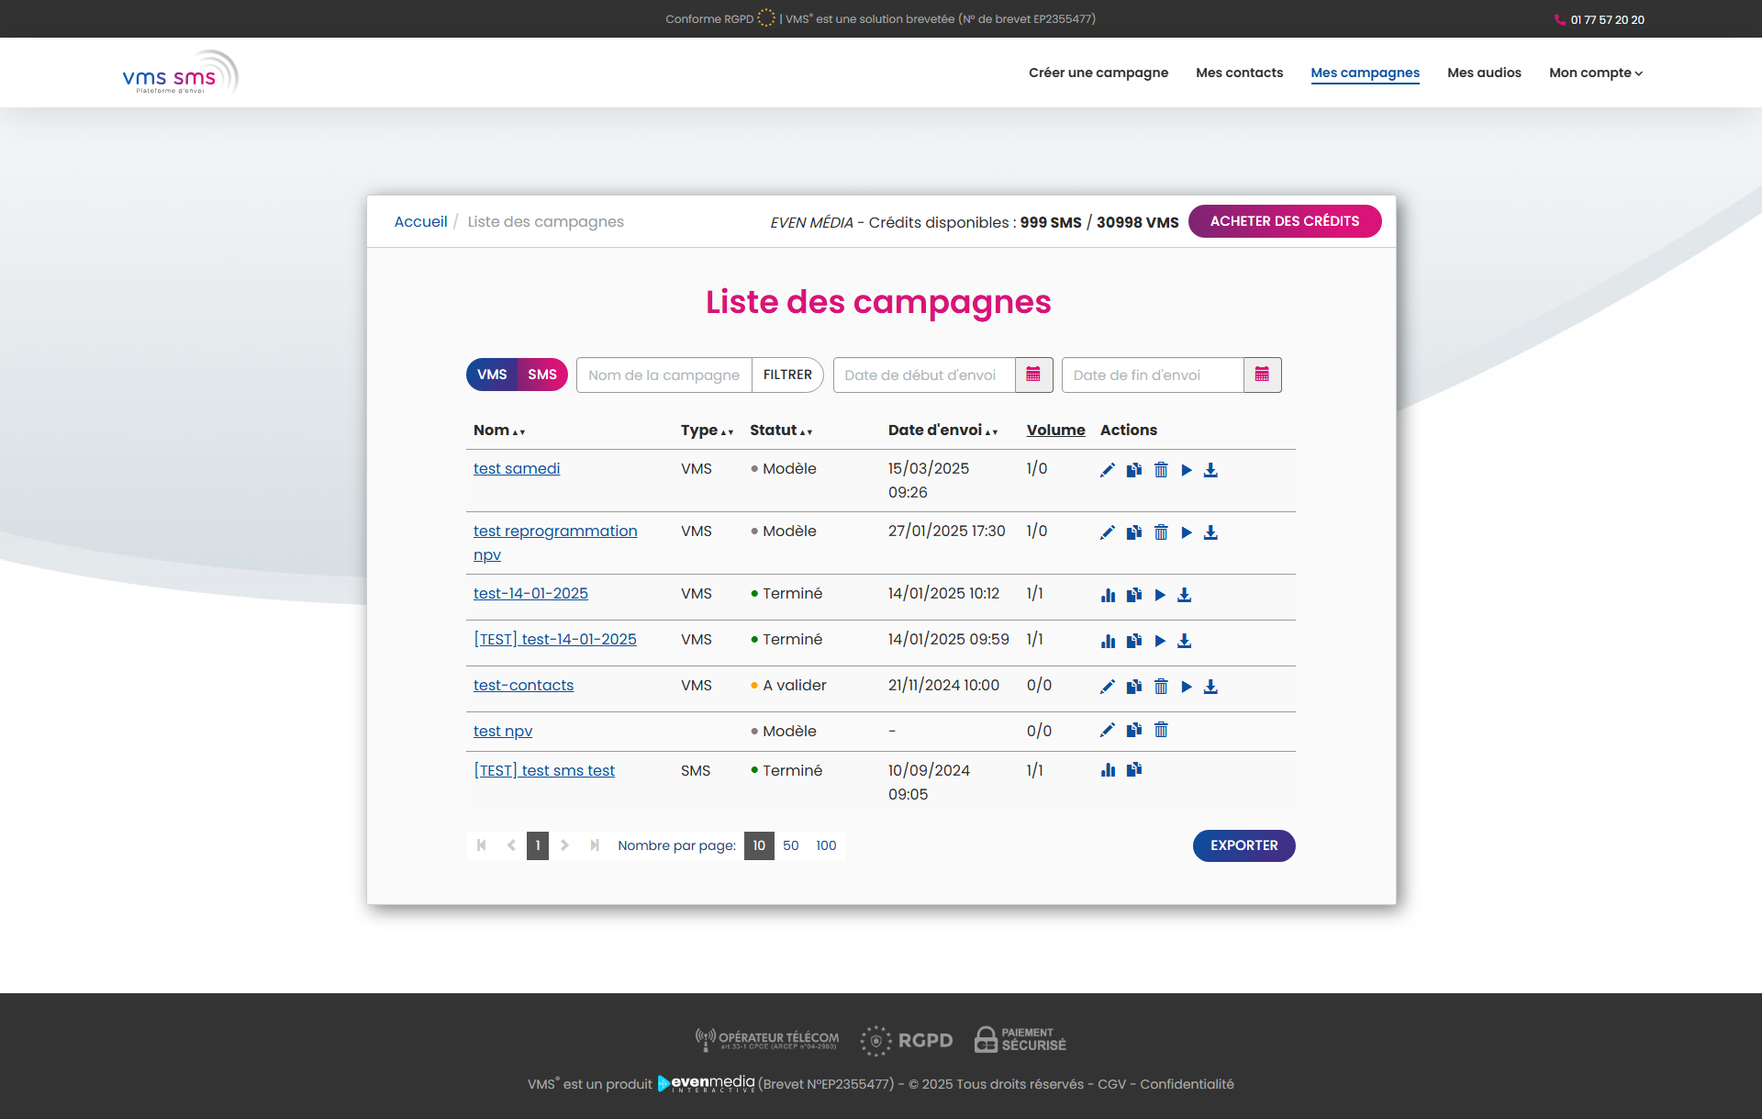
Task: Sort campaigns by Date d'envoi
Action: (942, 430)
